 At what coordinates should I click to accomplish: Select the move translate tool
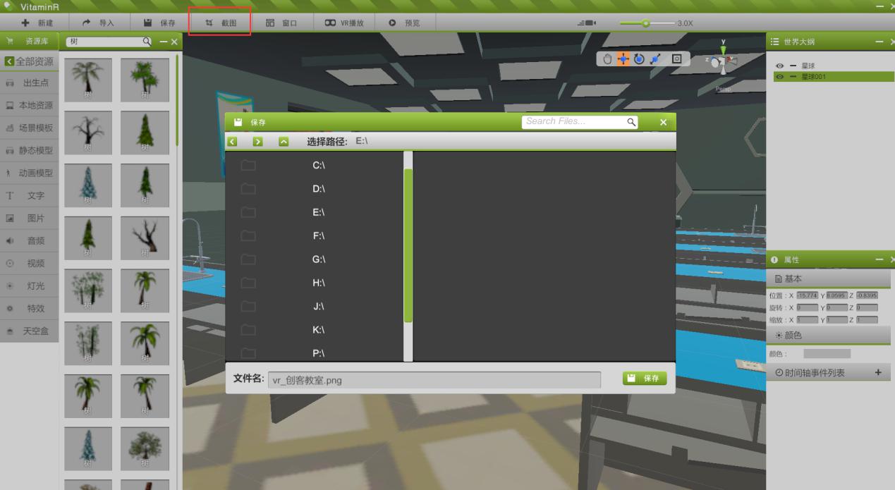[x=623, y=59]
